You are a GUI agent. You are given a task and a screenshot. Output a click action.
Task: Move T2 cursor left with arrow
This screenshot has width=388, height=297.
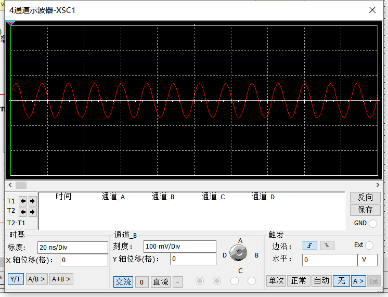(x=23, y=212)
